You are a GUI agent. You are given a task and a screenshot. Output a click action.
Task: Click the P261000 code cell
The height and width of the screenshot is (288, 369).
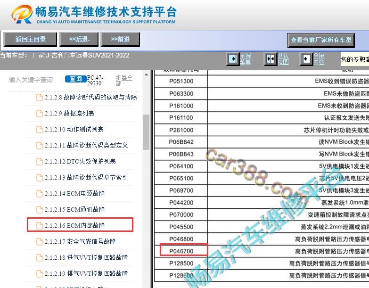181,130
